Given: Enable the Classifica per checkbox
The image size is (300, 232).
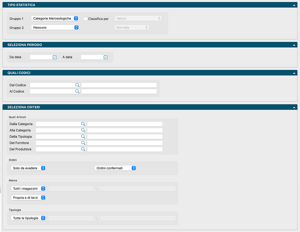Looking at the screenshot, I should point(86,19).
